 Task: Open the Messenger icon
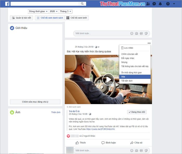point(154,4)
